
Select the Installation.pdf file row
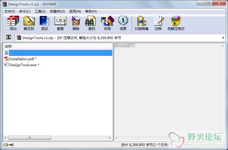pos(58,59)
